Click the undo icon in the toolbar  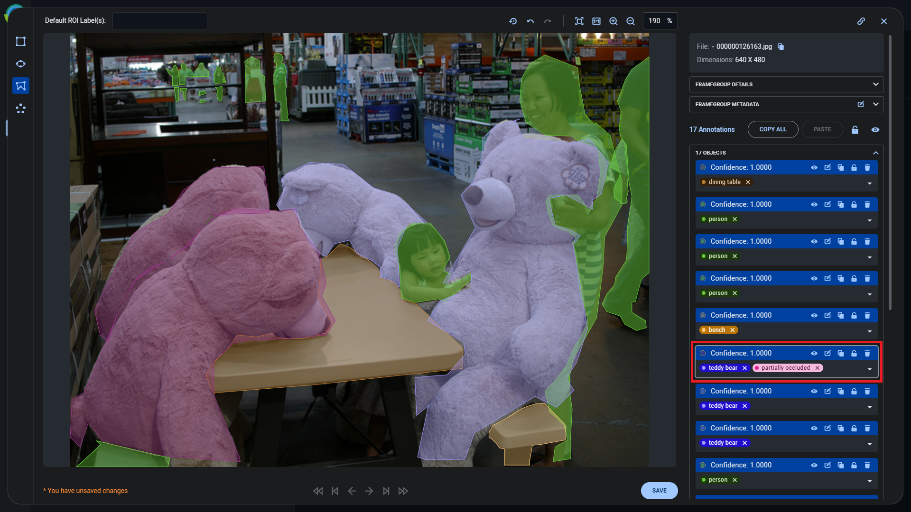pyautogui.click(x=530, y=21)
